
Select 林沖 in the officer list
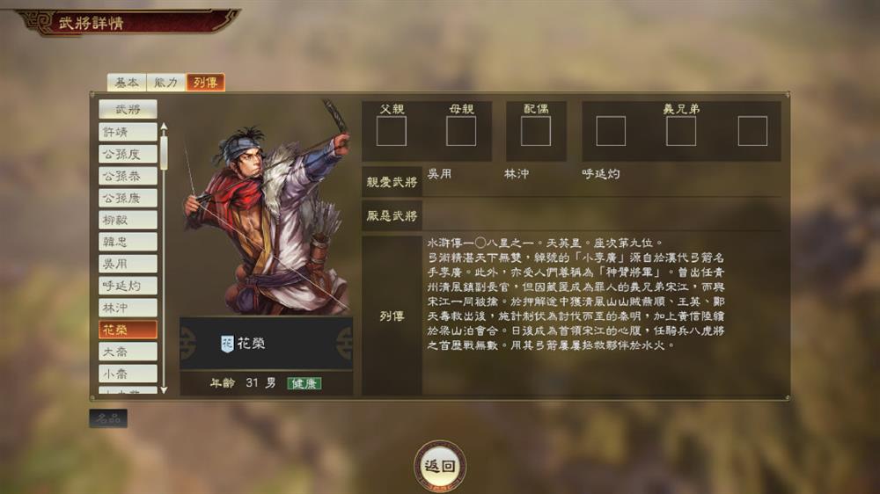(128, 308)
